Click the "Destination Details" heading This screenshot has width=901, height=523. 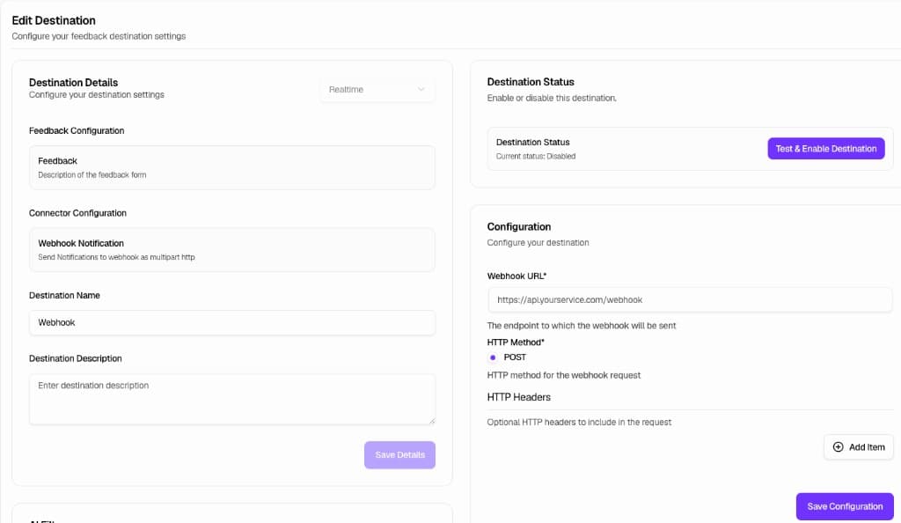(x=74, y=82)
